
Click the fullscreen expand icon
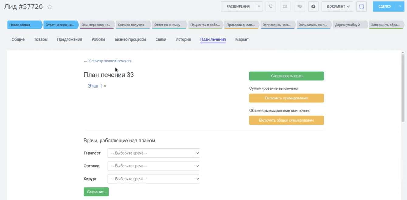(361, 6)
